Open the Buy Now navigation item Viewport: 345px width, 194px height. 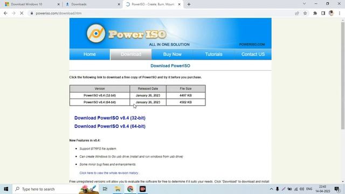pyautogui.click(x=172, y=54)
